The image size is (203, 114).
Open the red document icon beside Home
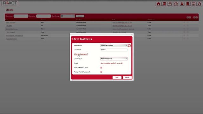pos(164,4)
